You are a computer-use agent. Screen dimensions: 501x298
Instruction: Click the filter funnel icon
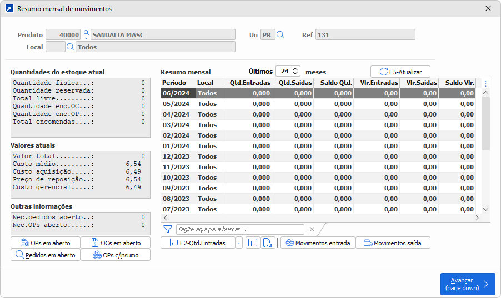[x=168, y=229]
